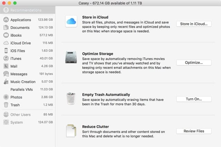This screenshot has height=147, width=221.
Task: Click the Optimize Storage hard drive icon
Action: [71, 57]
